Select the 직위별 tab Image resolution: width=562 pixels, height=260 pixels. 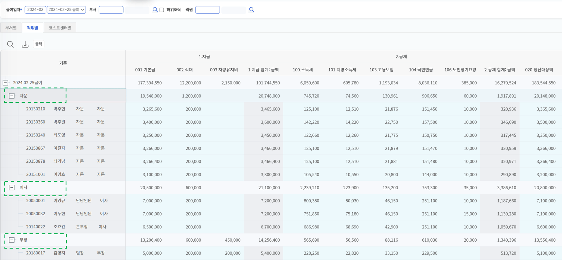32,28
